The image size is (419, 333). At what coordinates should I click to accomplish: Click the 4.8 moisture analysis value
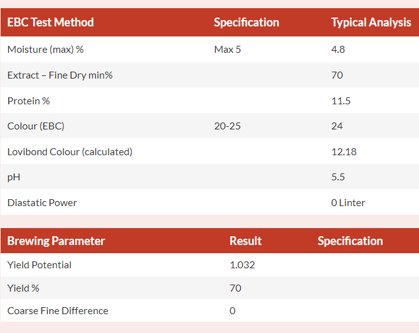click(338, 50)
